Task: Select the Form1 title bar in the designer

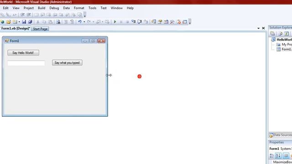Action: pos(55,41)
